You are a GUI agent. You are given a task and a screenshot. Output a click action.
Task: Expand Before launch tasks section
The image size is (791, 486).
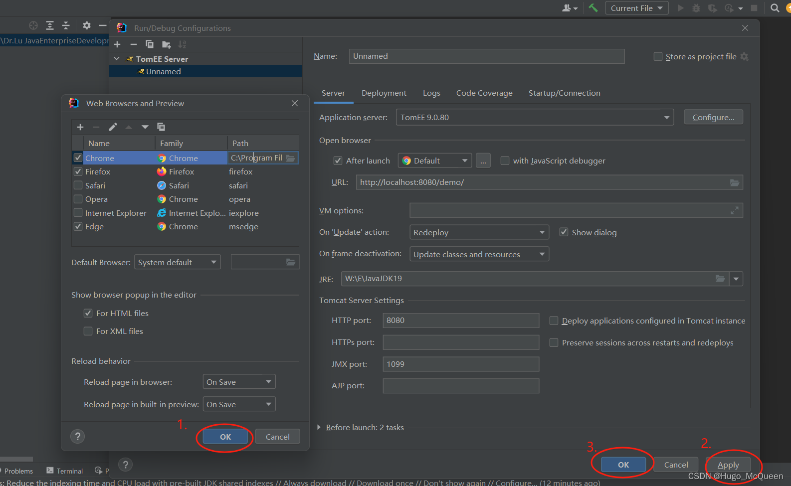[x=319, y=427]
